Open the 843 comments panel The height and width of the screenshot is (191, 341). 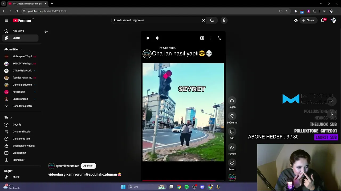[232, 132]
